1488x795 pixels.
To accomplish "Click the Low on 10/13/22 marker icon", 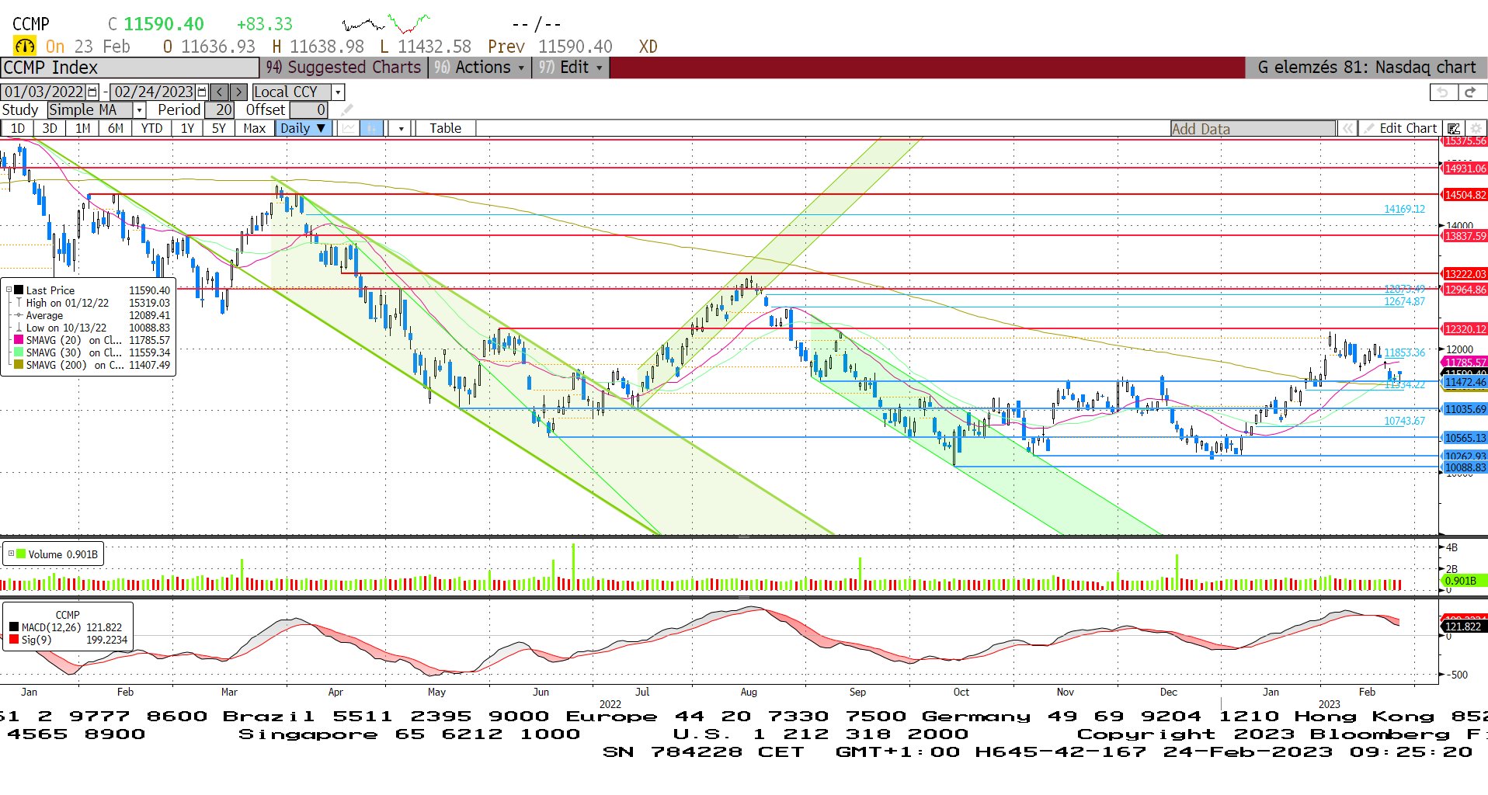I will click(19, 328).
